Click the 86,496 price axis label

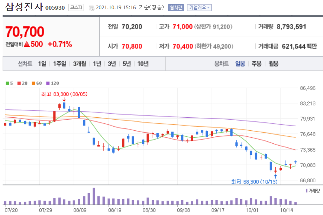[x=308, y=88]
